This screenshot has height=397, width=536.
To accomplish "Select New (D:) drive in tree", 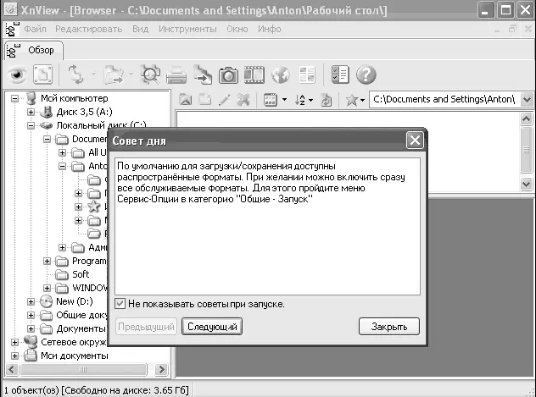I will click(75, 301).
